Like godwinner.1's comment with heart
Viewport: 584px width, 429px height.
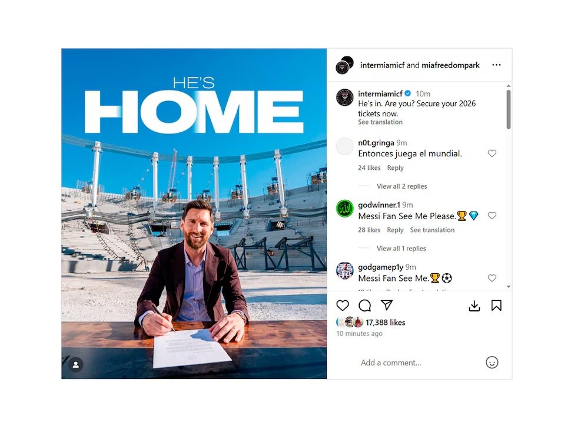(492, 216)
